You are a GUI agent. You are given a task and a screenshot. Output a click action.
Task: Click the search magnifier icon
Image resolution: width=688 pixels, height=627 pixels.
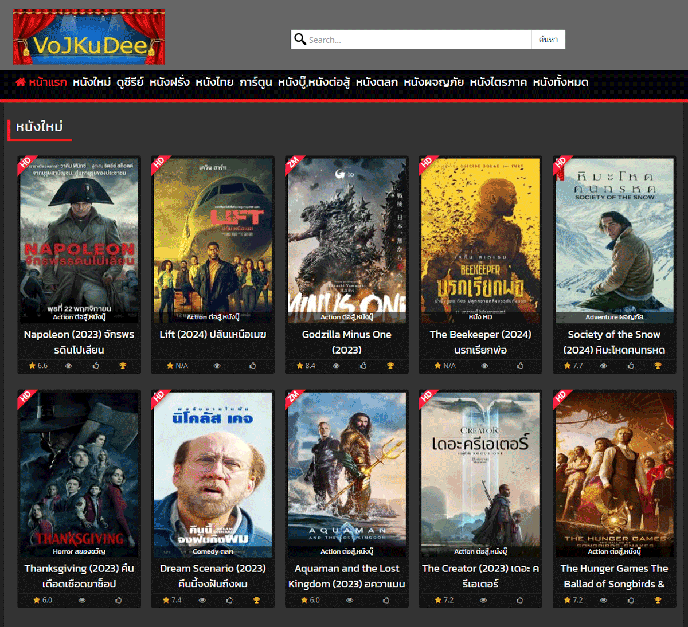pos(300,39)
